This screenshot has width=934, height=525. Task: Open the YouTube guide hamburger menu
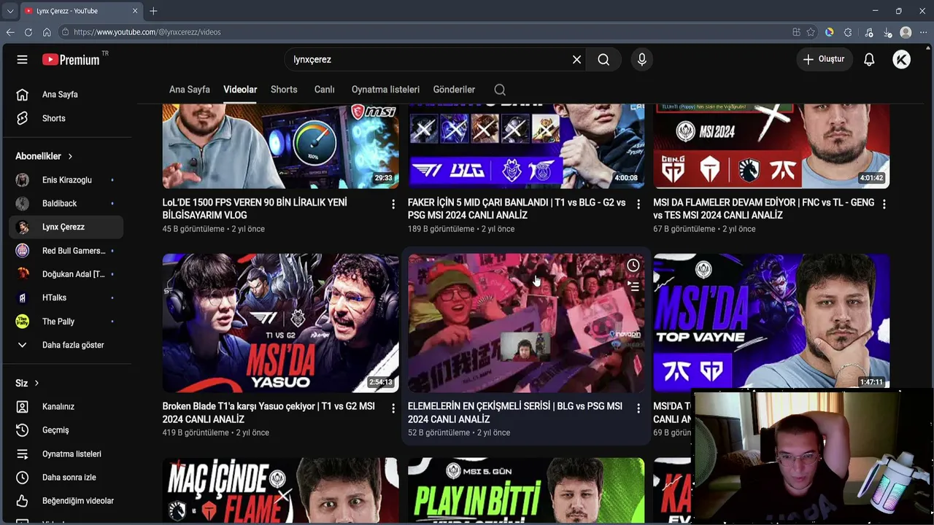[x=22, y=60]
